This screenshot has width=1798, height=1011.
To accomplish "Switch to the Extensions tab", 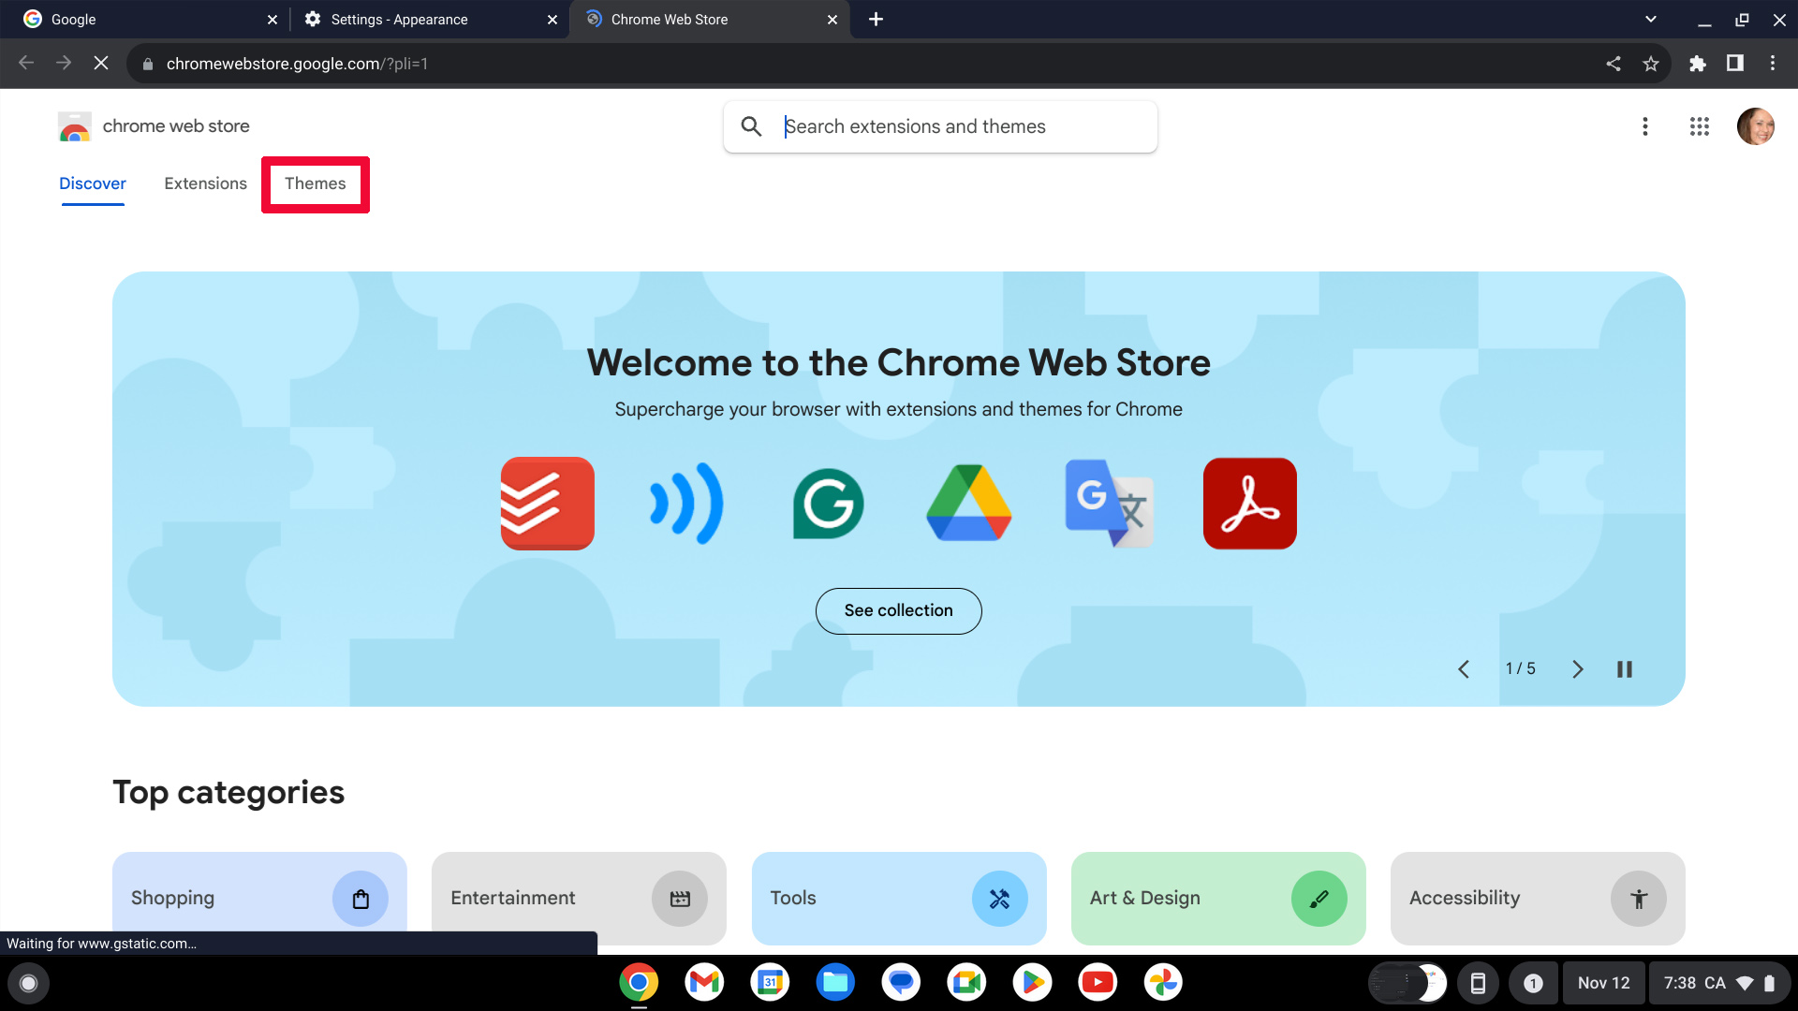I will tap(205, 183).
